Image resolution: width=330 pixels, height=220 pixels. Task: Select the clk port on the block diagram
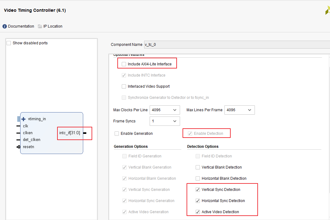25,126
